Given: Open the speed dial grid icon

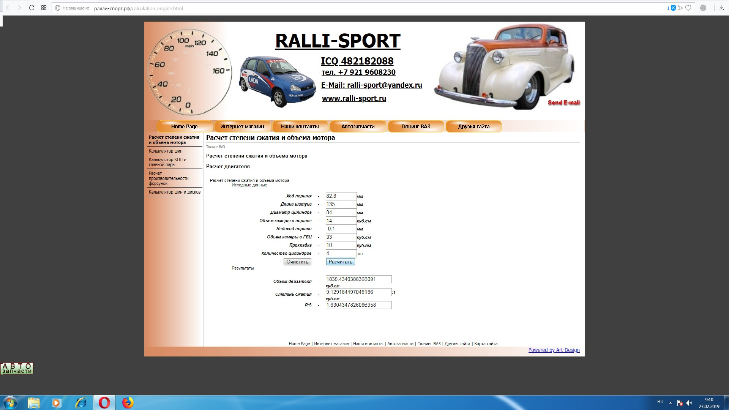Looking at the screenshot, I should [x=44, y=8].
